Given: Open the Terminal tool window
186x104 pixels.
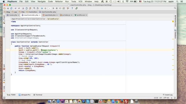Looking at the screenshot, I should point(38,95).
